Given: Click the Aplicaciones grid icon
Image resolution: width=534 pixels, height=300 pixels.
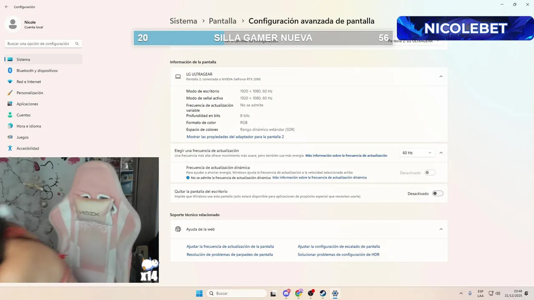Looking at the screenshot, I should click(x=10, y=104).
